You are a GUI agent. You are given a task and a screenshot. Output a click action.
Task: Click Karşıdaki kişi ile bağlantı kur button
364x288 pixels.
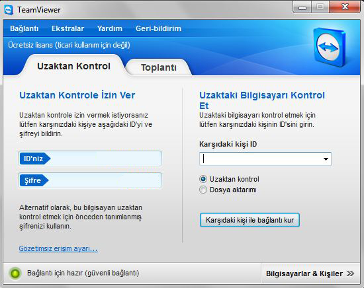pos(250,220)
